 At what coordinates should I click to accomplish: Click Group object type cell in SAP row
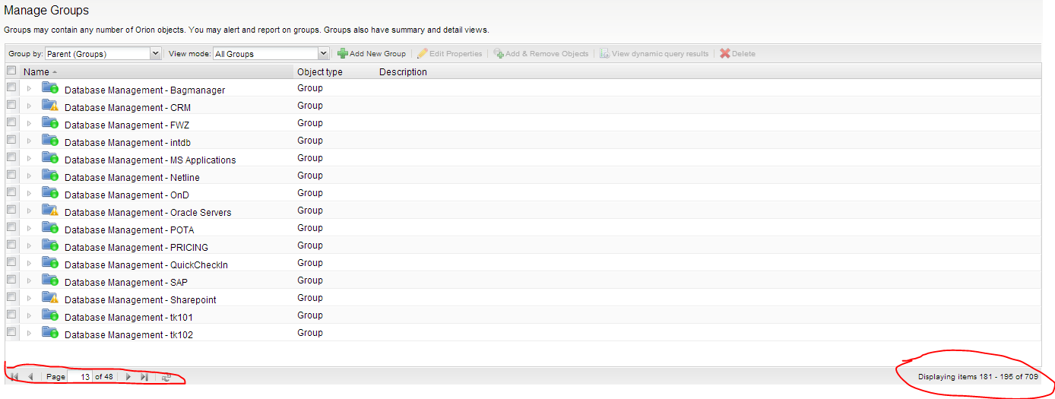[310, 280]
